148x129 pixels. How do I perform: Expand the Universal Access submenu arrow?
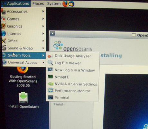coord(43,62)
